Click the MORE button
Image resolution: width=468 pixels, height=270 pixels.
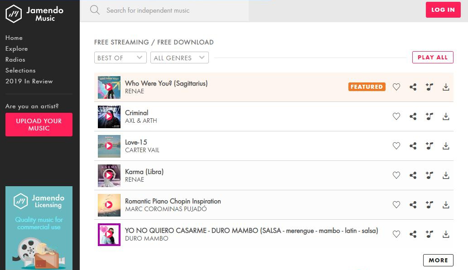coord(438,260)
